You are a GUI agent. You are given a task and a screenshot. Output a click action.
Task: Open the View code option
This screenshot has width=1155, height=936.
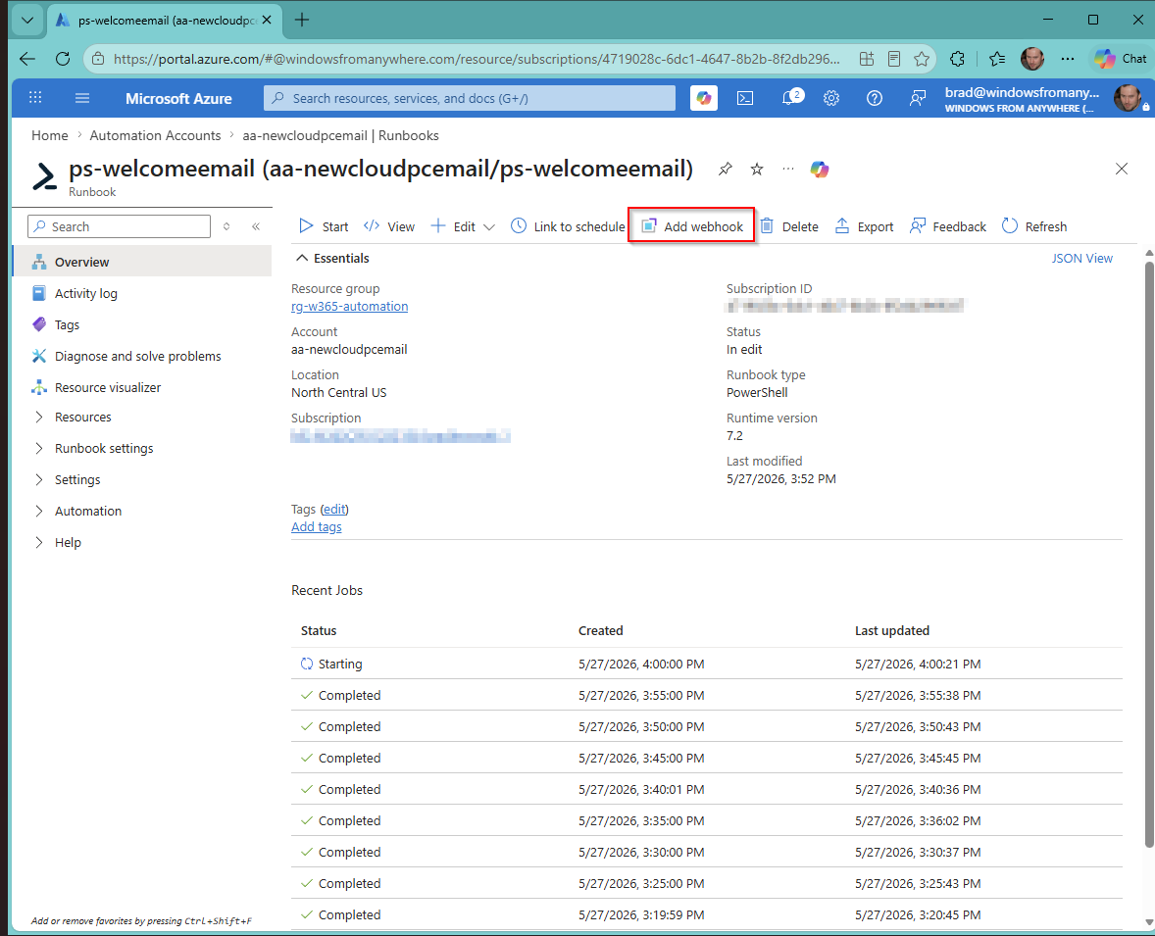389,226
